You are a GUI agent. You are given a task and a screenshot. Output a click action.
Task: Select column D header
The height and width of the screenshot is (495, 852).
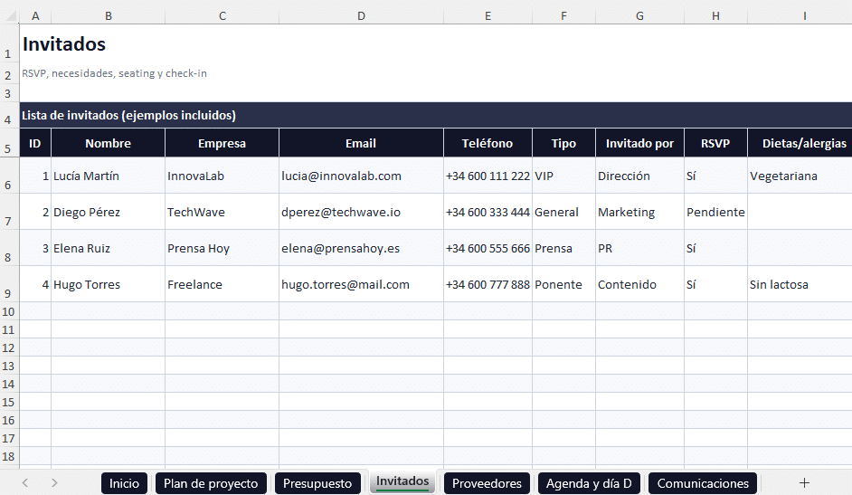(362, 16)
